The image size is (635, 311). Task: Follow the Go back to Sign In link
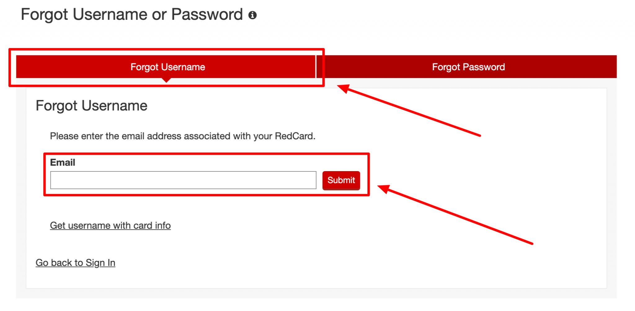[x=75, y=263]
